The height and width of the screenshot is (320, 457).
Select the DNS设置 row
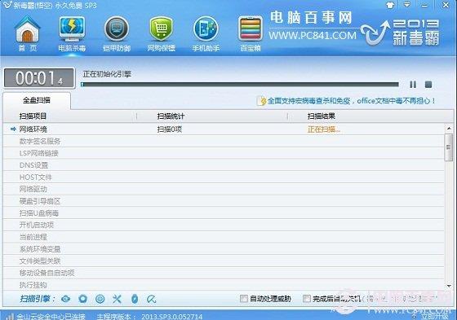click(224, 165)
